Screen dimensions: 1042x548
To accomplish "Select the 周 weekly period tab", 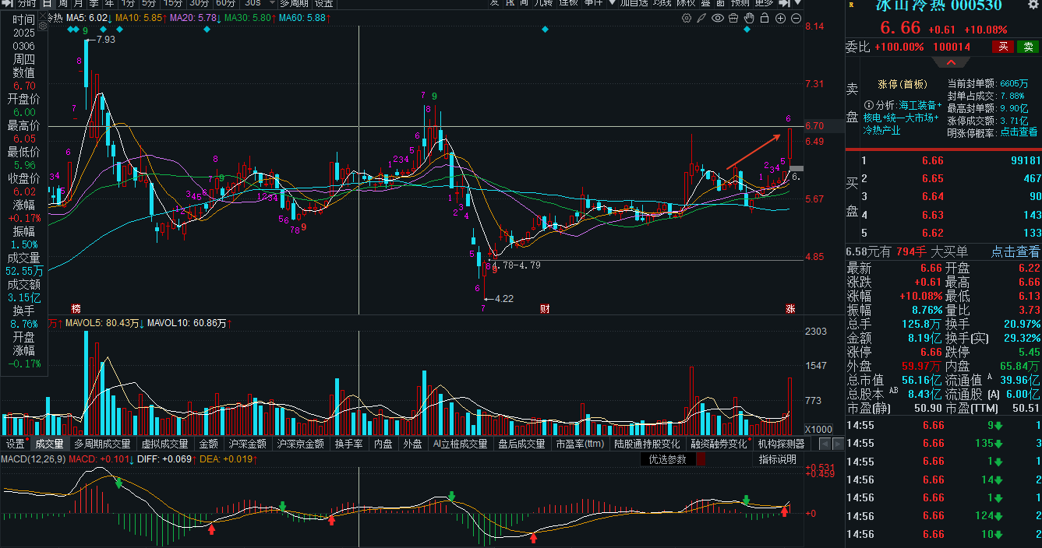I will pyautogui.click(x=62, y=3).
